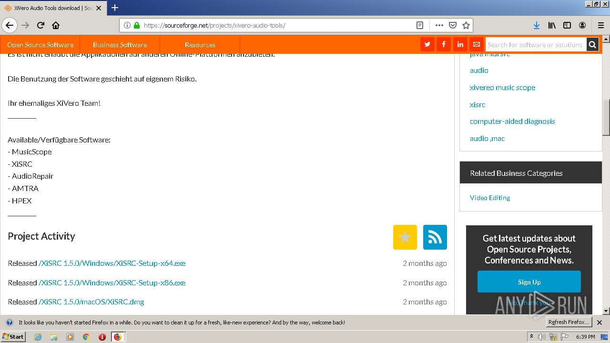Viewport: 610px width, 343px height.
Task: Click the forward navigation arrow
Action: click(x=26, y=25)
